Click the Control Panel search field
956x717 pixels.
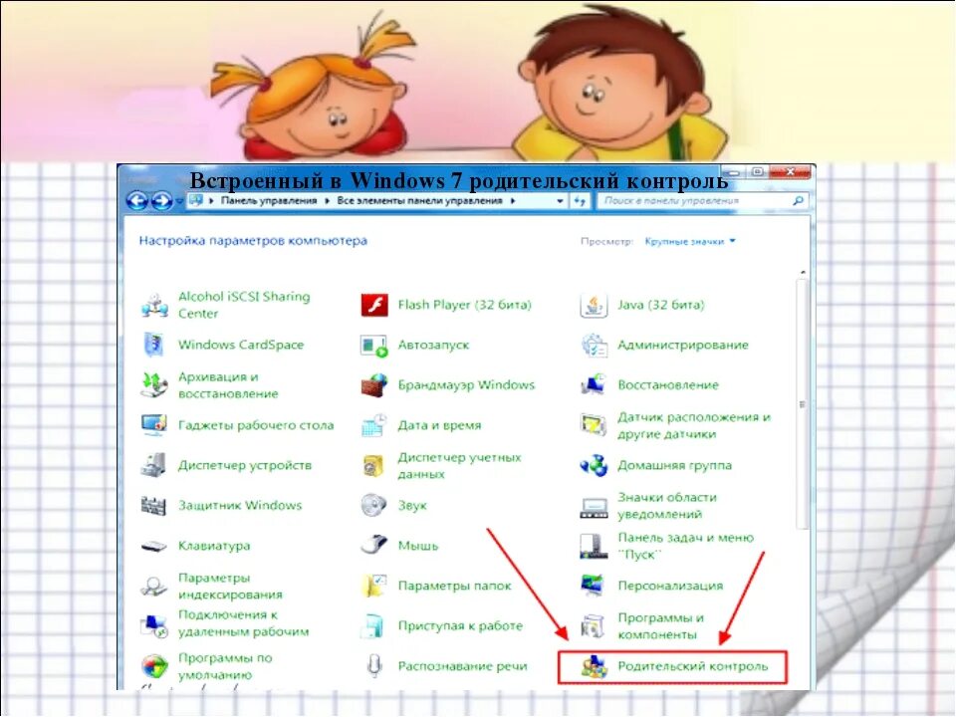[x=703, y=200]
